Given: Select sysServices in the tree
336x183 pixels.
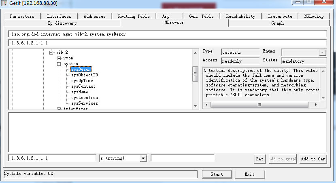Looking at the screenshot, I should pyautogui.click(x=85, y=103).
